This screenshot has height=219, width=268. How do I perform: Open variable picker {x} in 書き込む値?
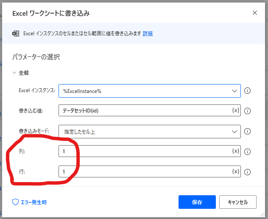coord(235,110)
